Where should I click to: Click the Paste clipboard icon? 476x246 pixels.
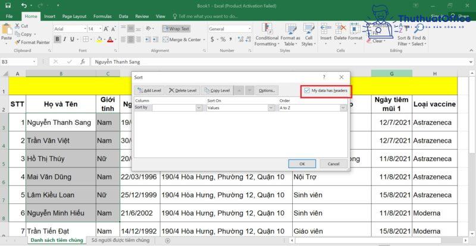7,30
